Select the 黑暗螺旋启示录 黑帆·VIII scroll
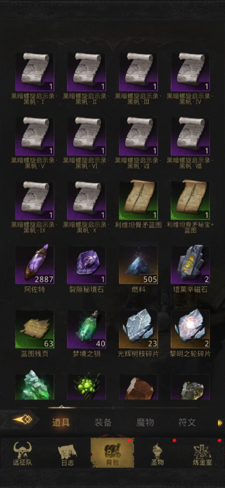The width and height of the screenshot is (225, 488). click(x=190, y=137)
